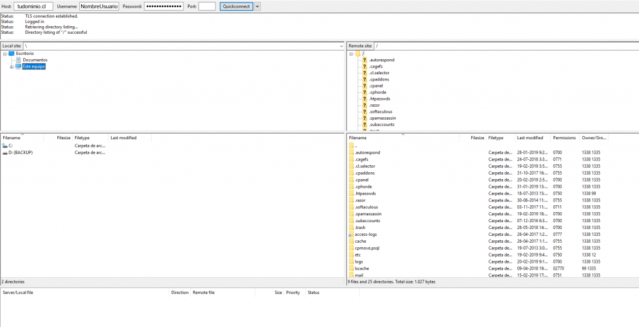Click the Quickconnect button

pos(237,6)
